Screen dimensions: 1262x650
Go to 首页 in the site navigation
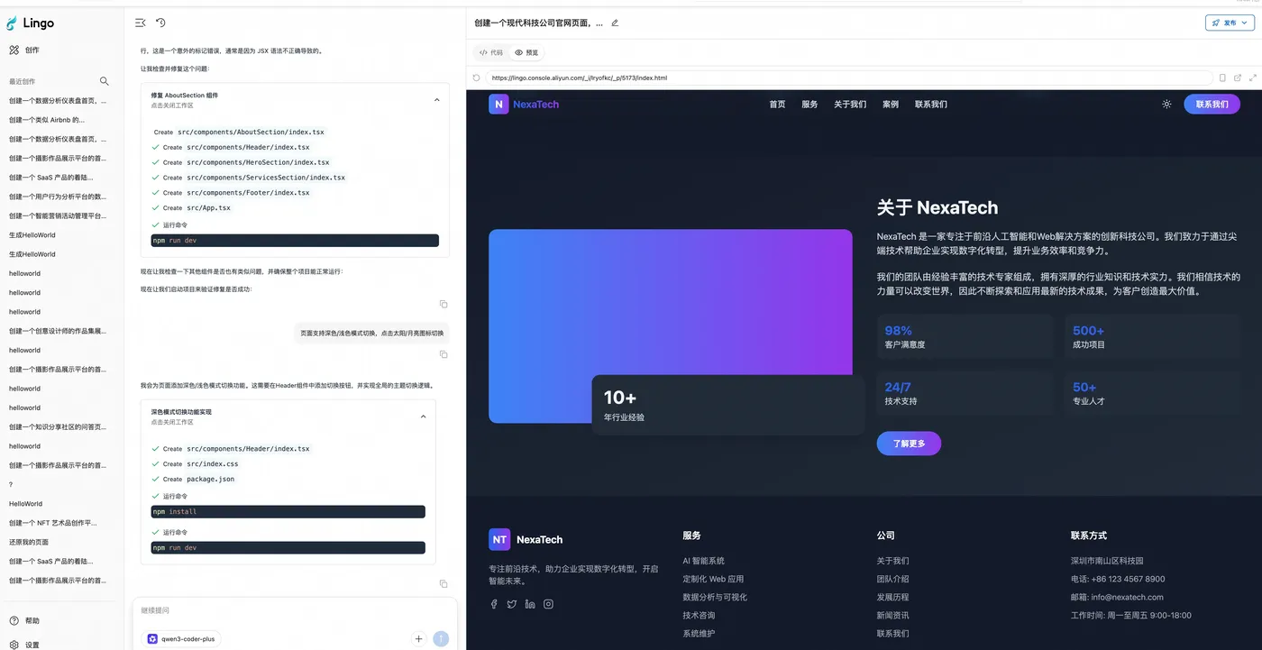(x=777, y=104)
